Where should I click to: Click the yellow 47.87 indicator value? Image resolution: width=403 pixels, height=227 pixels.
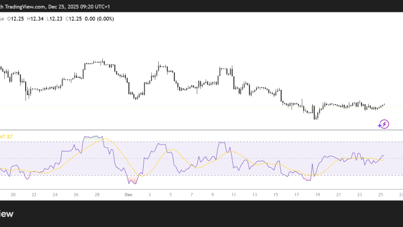pyautogui.click(x=6, y=137)
